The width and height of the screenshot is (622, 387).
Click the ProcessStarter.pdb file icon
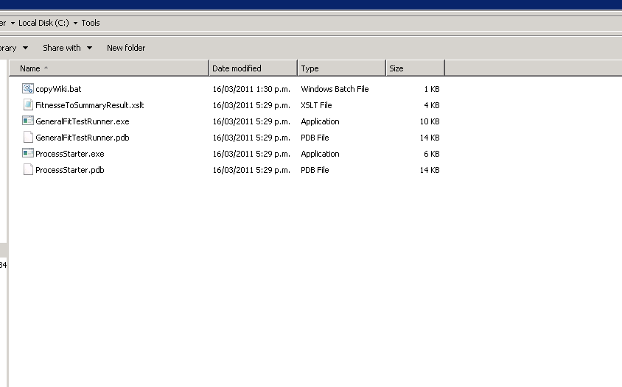tap(28, 169)
